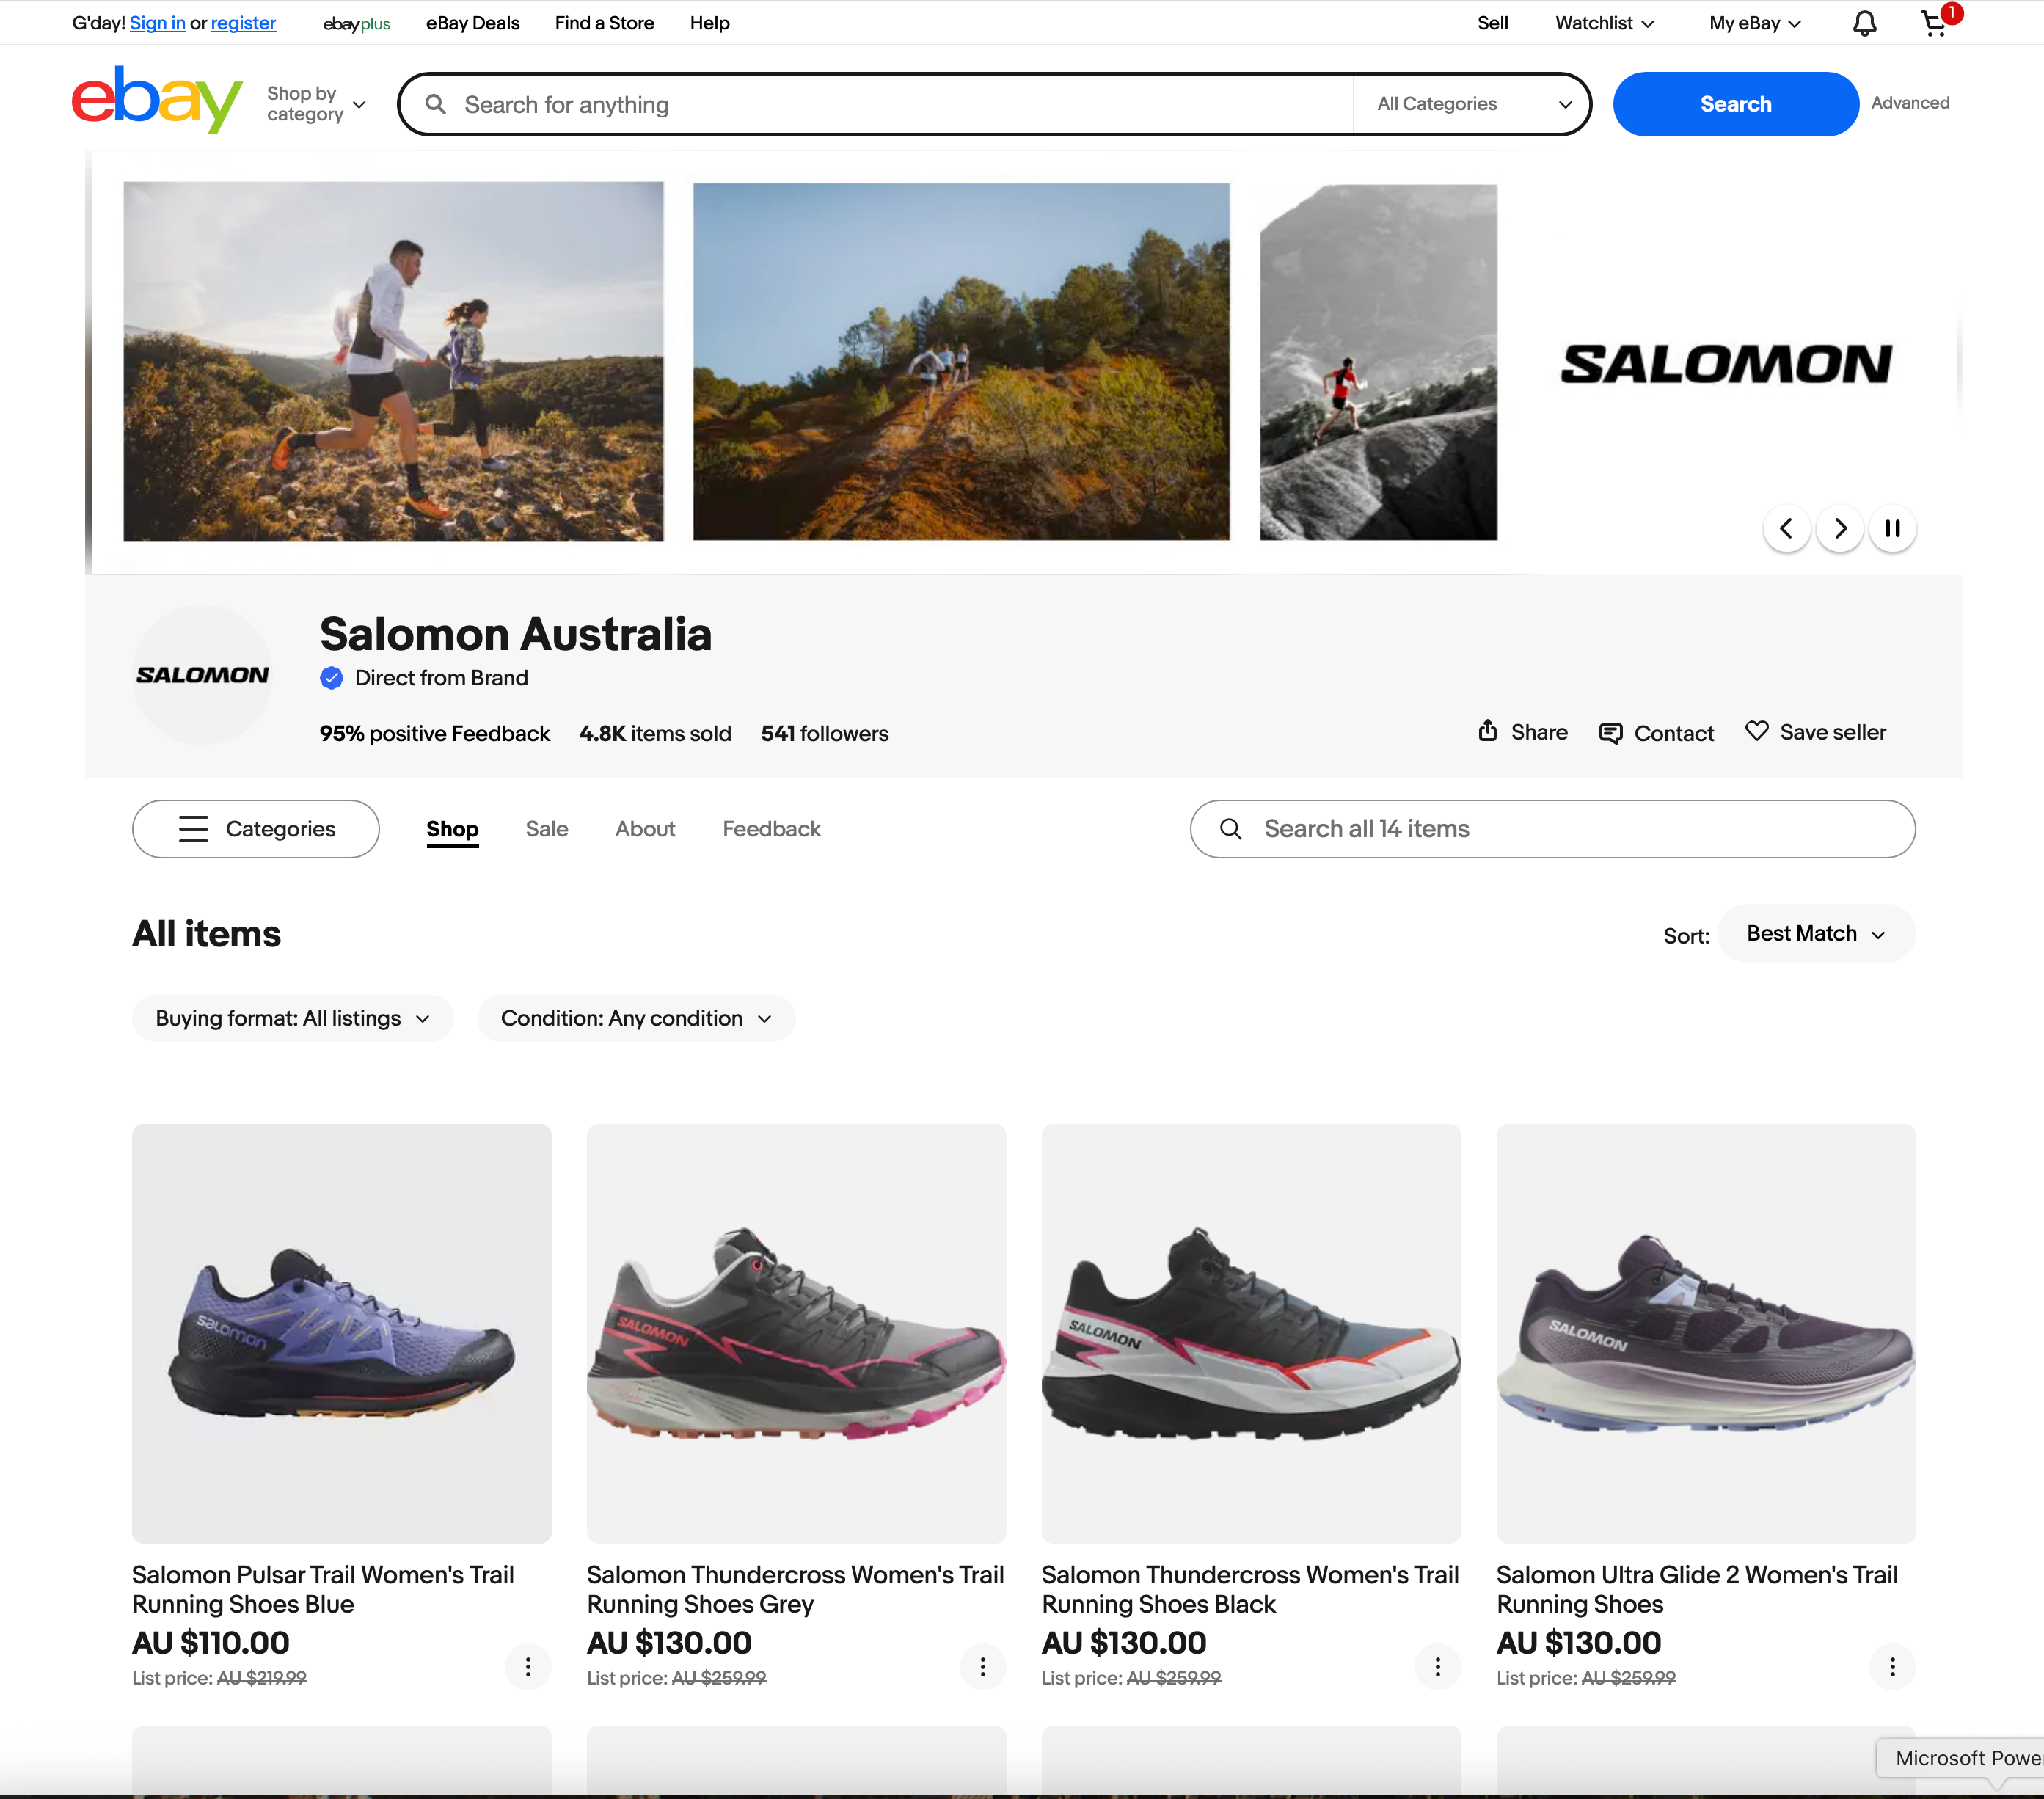The height and width of the screenshot is (1799, 2044).
Task: Go back a slide with the previous arrow
Action: coord(1786,528)
